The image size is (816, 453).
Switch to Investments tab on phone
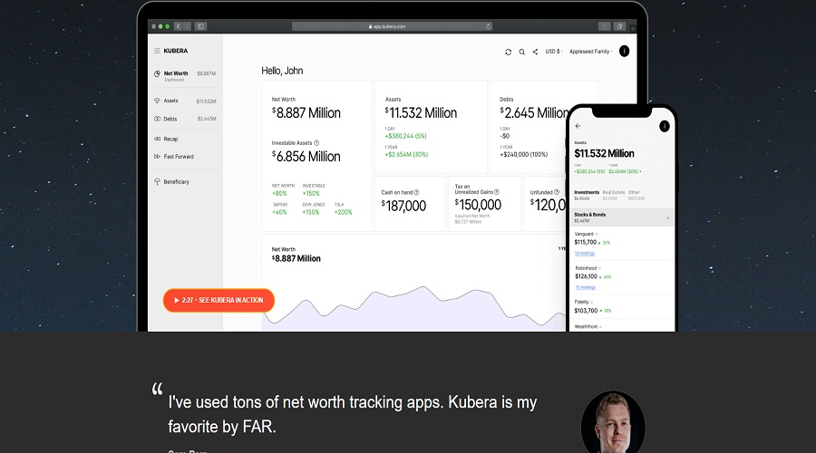point(587,195)
